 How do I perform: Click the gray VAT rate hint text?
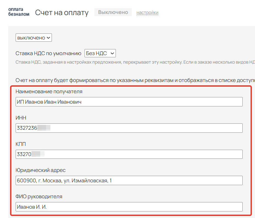point(135,62)
